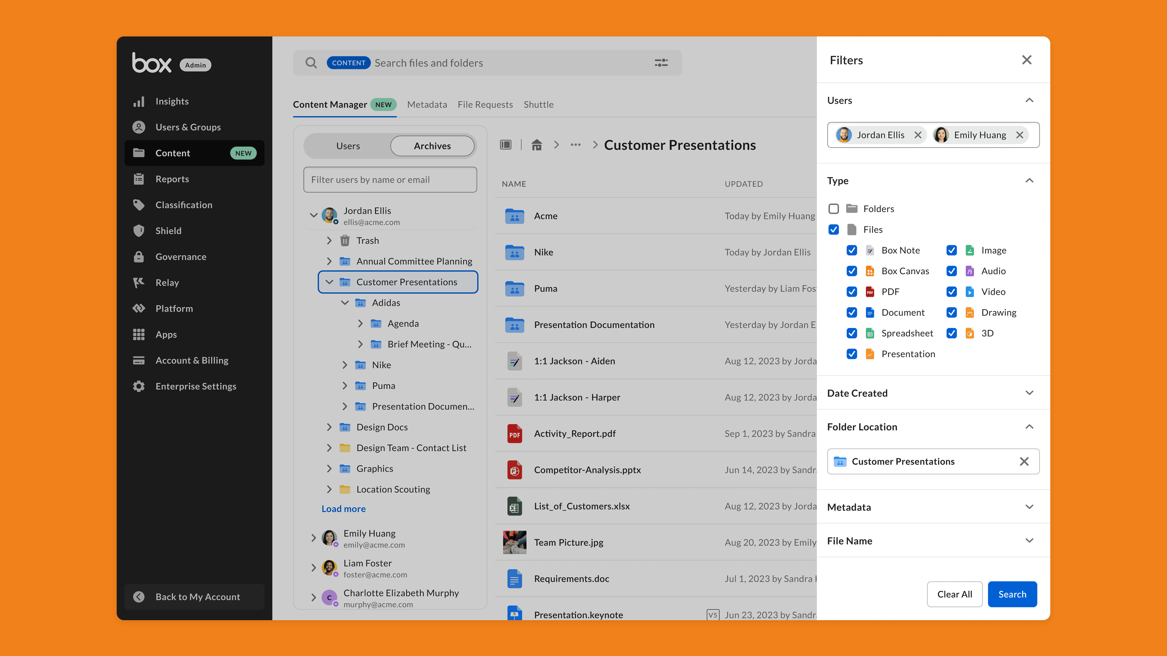Select the Users toggle tab
This screenshot has width=1167, height=656.
coord(348,146)
